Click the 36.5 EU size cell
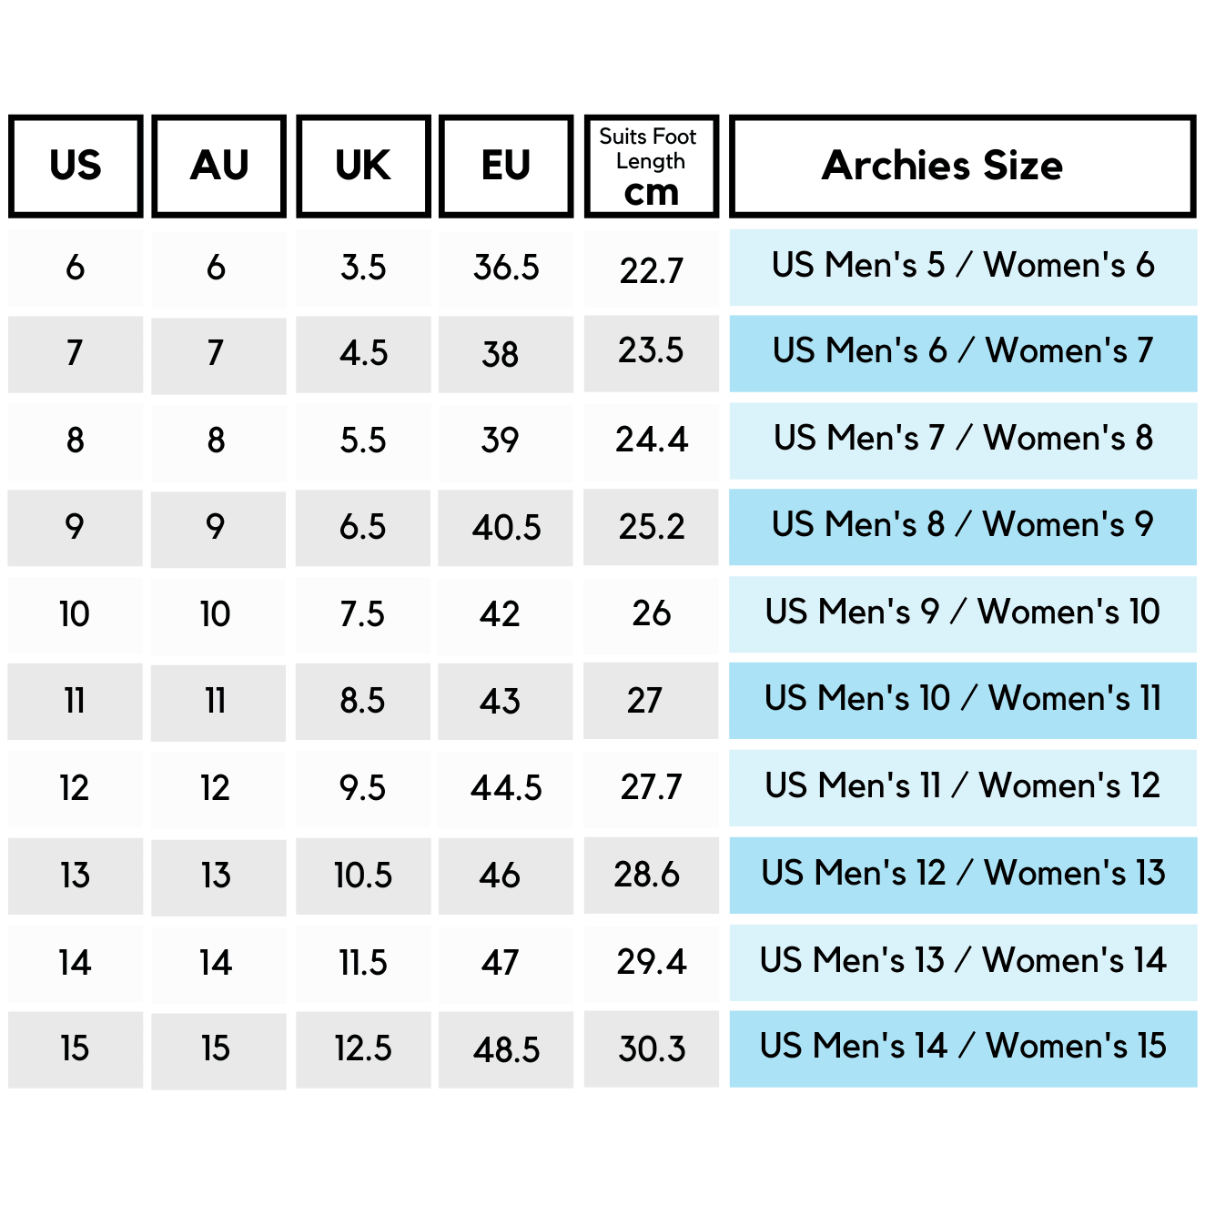1205x1205 pixels. 506,268
